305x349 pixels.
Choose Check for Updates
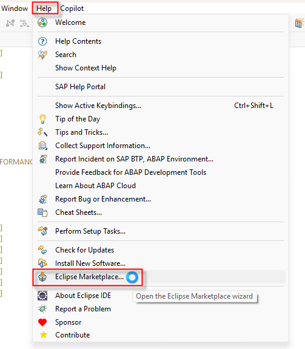(x=161, y=250)
